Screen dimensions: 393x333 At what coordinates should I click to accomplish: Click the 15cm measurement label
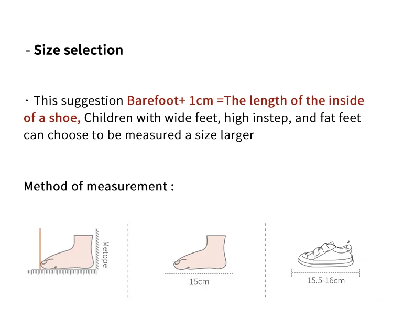click(x=199, y=282)
